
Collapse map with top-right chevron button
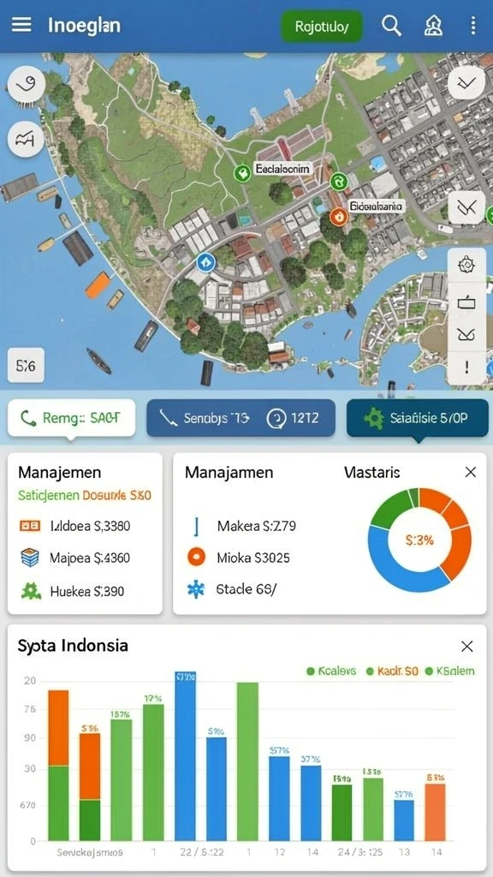(466, 83)
